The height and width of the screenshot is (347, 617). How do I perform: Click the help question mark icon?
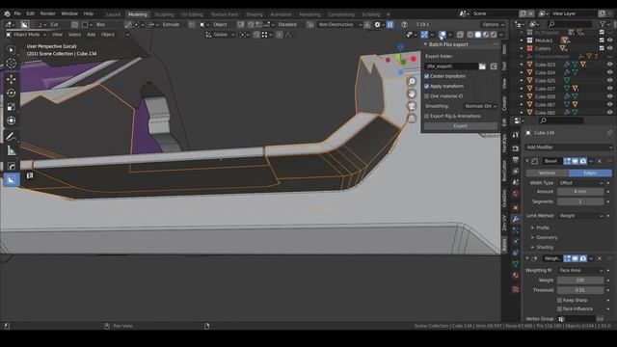[404, 24]
